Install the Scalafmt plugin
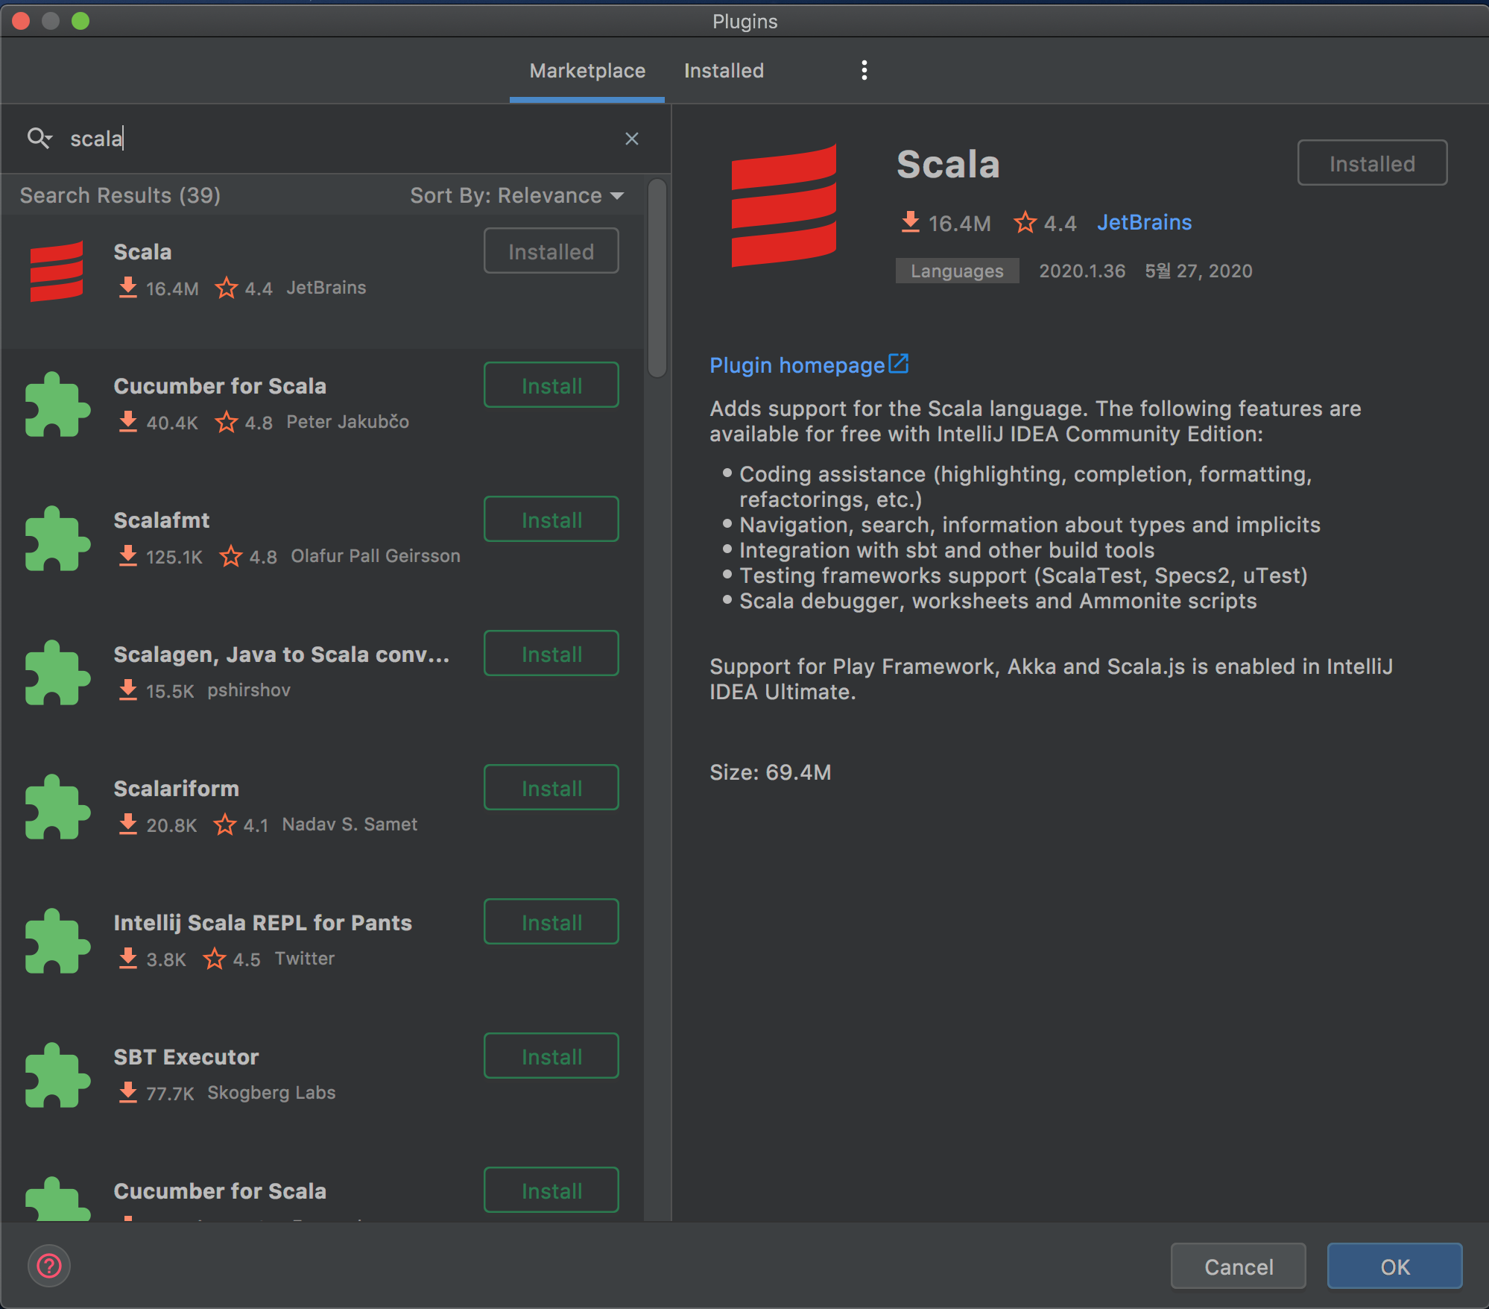 [x=551, y=520]
